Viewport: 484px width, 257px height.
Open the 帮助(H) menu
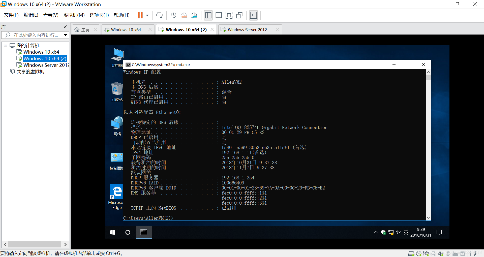pos(122,15)
